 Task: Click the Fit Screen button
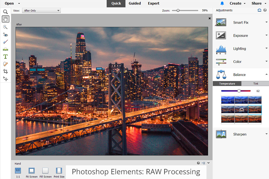tap(32, 173)
